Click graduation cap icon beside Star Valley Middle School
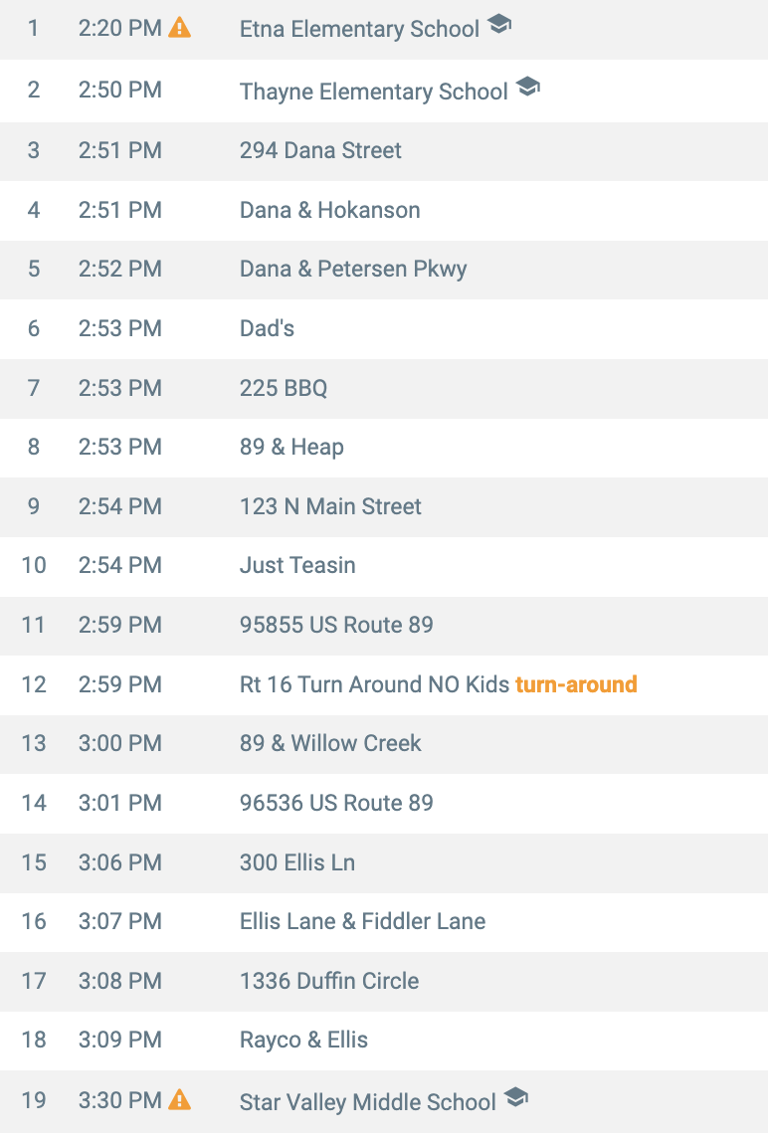 point(515,1098)
